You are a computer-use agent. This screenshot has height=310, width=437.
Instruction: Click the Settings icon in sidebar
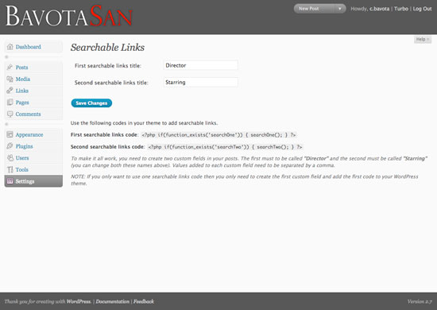(x=10, y=181)
